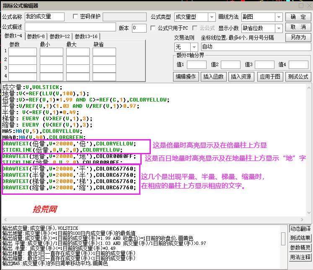Enable the 公式只用于PC checkbox
313x270 pixels.
point(153,28)
